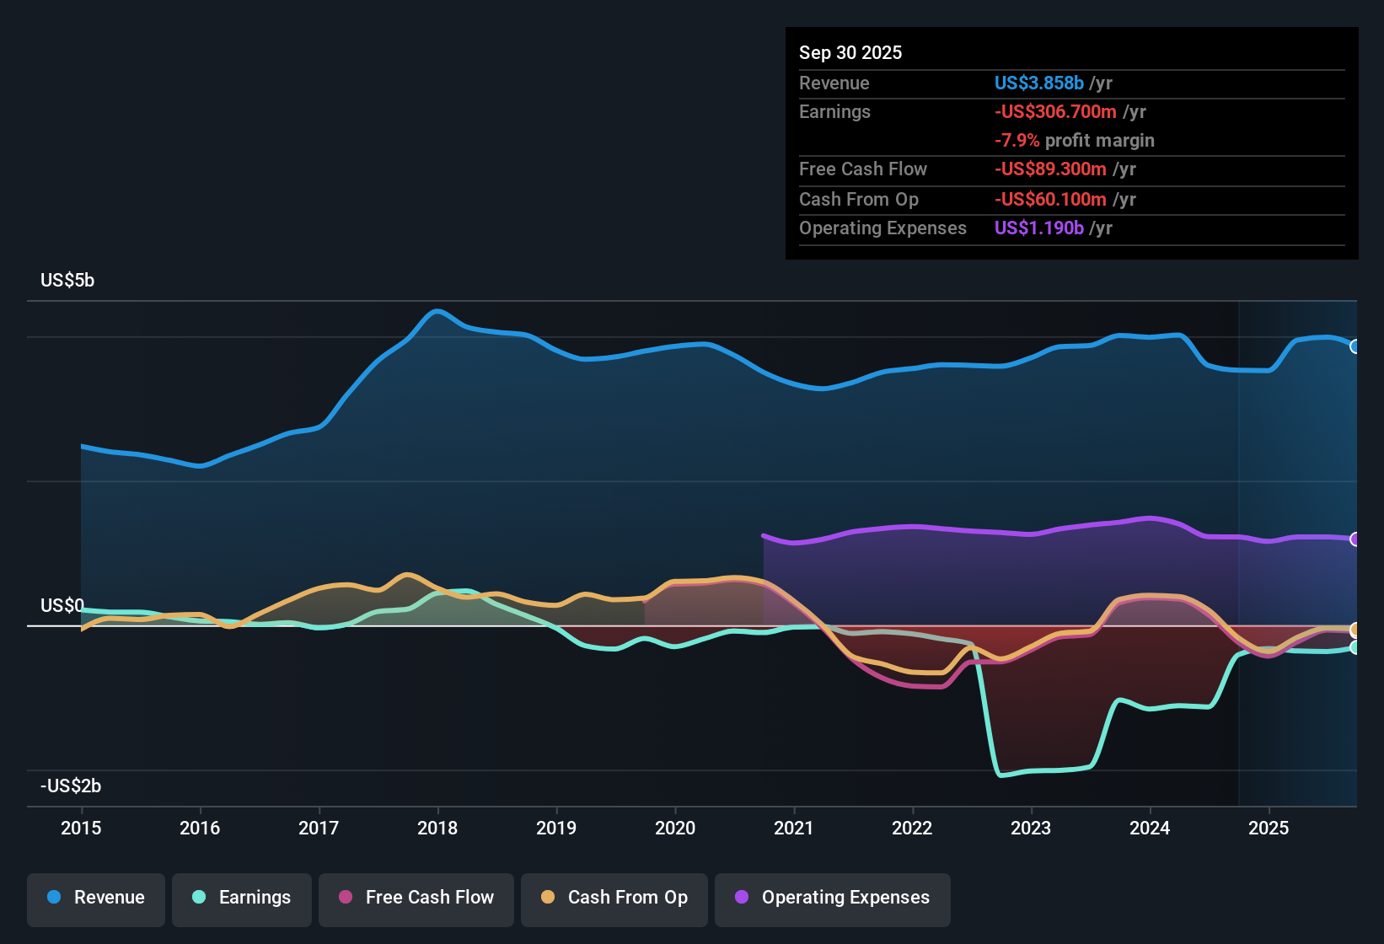Toggle the Earnings series visibility
The width and height of the screenshot is (1384, 944).
coord(242,898)
